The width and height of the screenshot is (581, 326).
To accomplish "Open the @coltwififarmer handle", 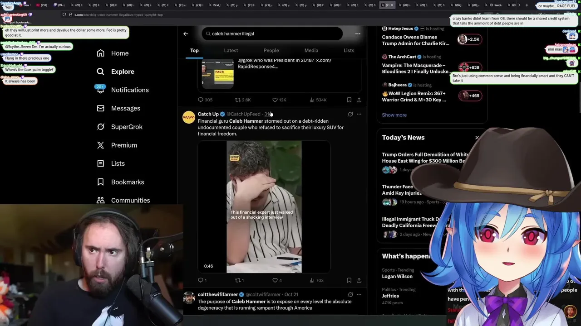I will coord(263,295).
